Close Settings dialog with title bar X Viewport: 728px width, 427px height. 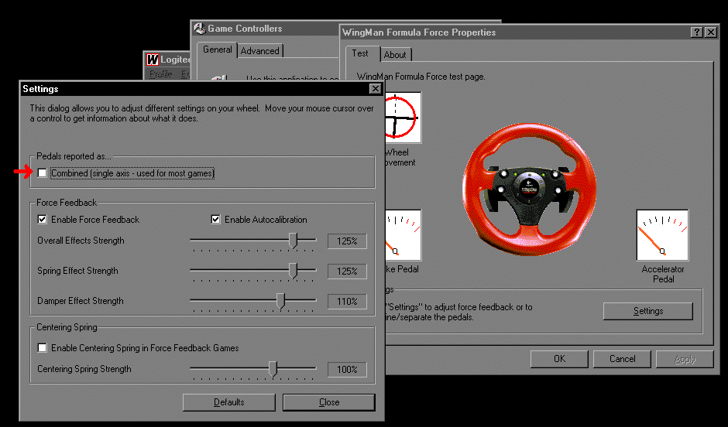[x=376, y=88]
